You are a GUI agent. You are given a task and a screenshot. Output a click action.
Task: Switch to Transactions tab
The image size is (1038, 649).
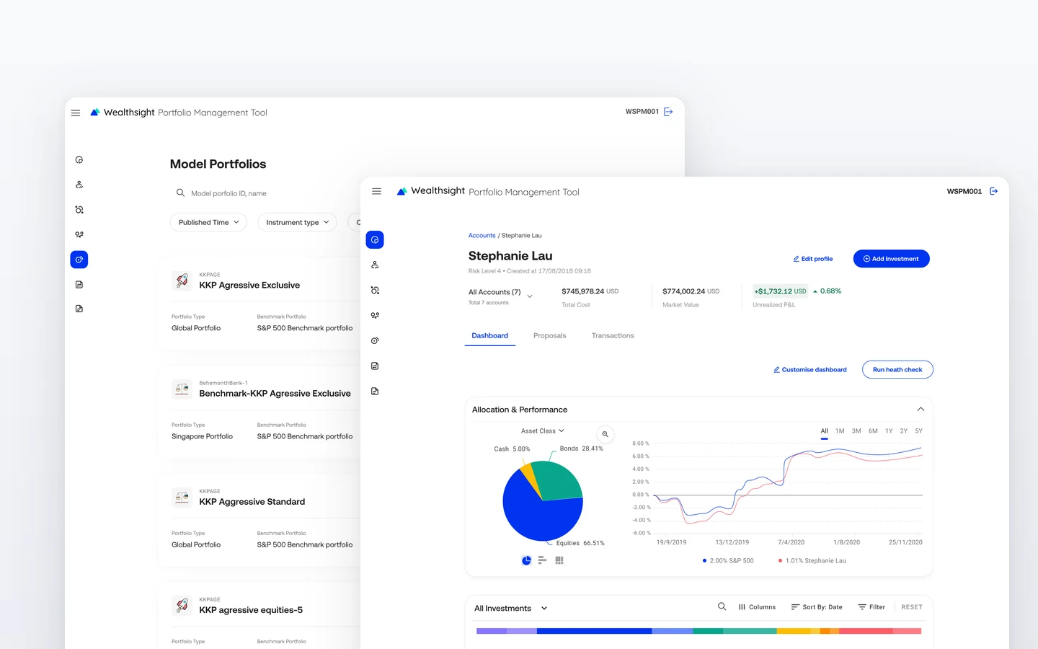(613, 336)
